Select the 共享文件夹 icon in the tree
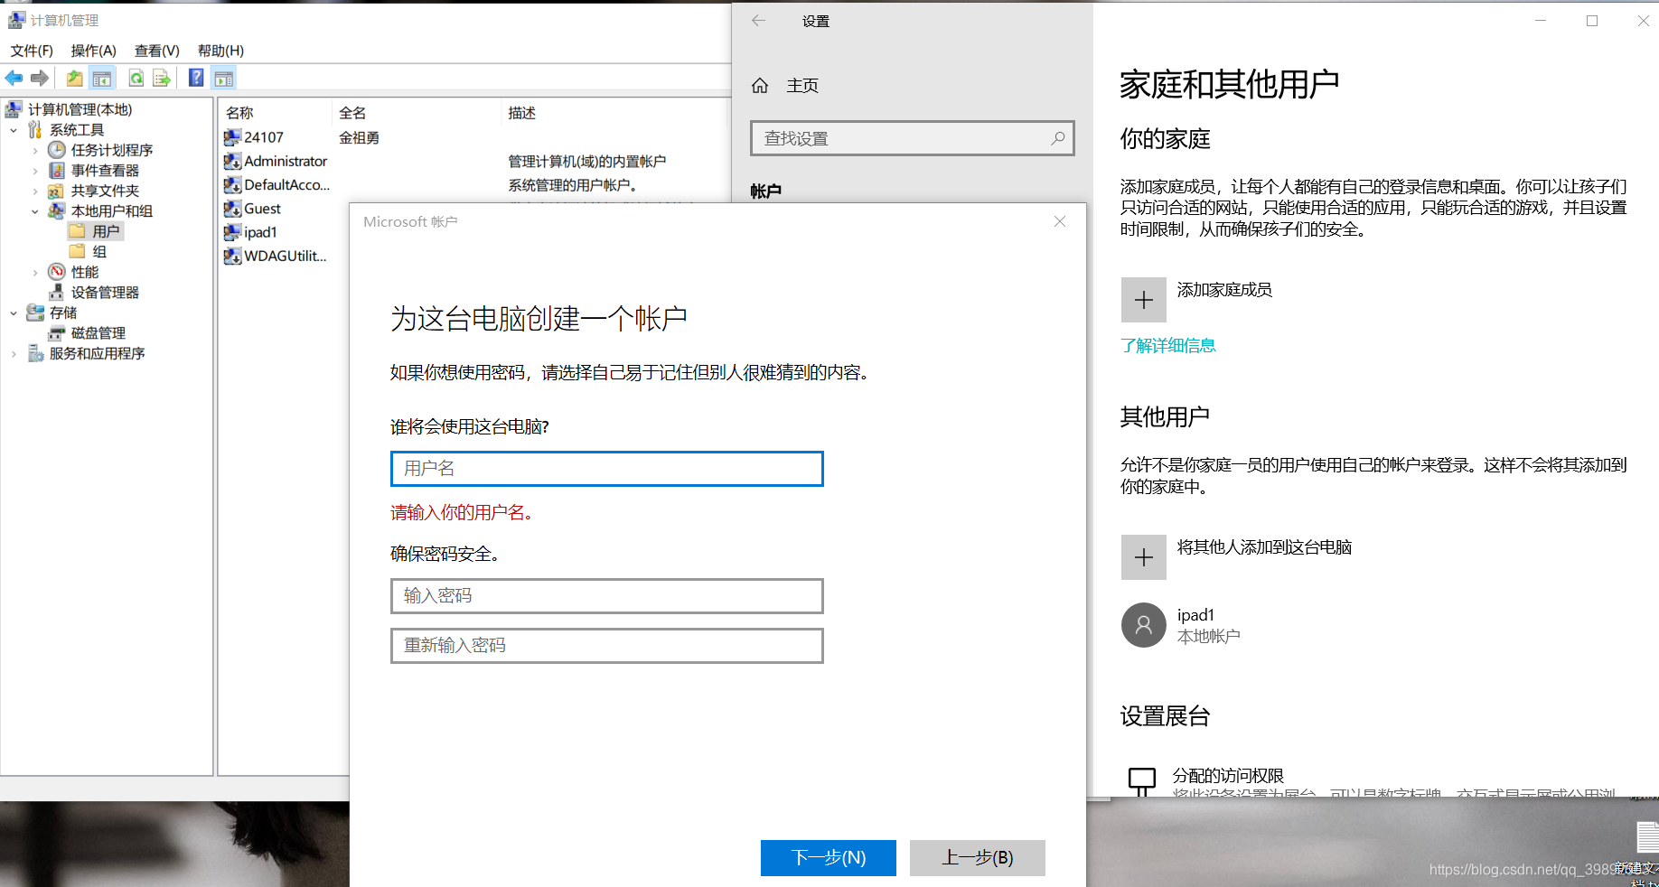The height and width of the screenshot is (887, 1659). tap(56, 191)
